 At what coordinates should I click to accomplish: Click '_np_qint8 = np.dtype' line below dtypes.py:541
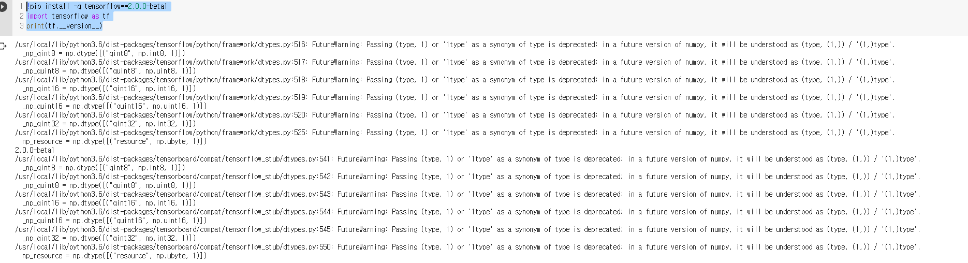(104, 168)
